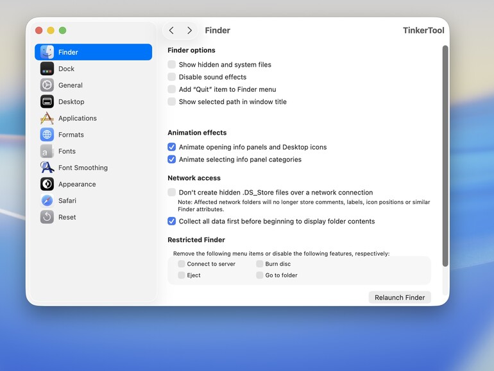Viewport: 494px width, 371px height.
Task: Click the Animation effects heading
Action: [197, 132]
